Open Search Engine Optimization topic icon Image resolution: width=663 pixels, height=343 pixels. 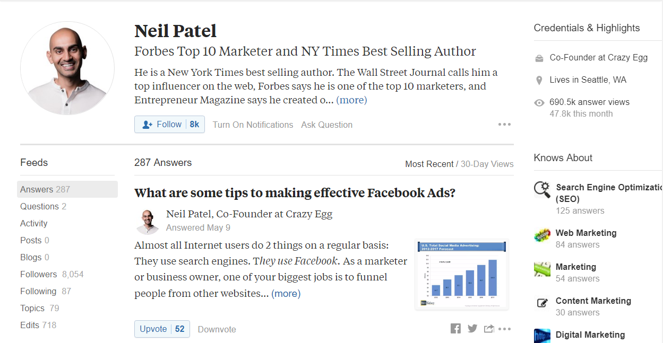point(542,189)
